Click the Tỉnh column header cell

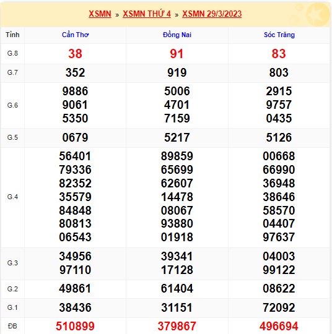point(12,35)
